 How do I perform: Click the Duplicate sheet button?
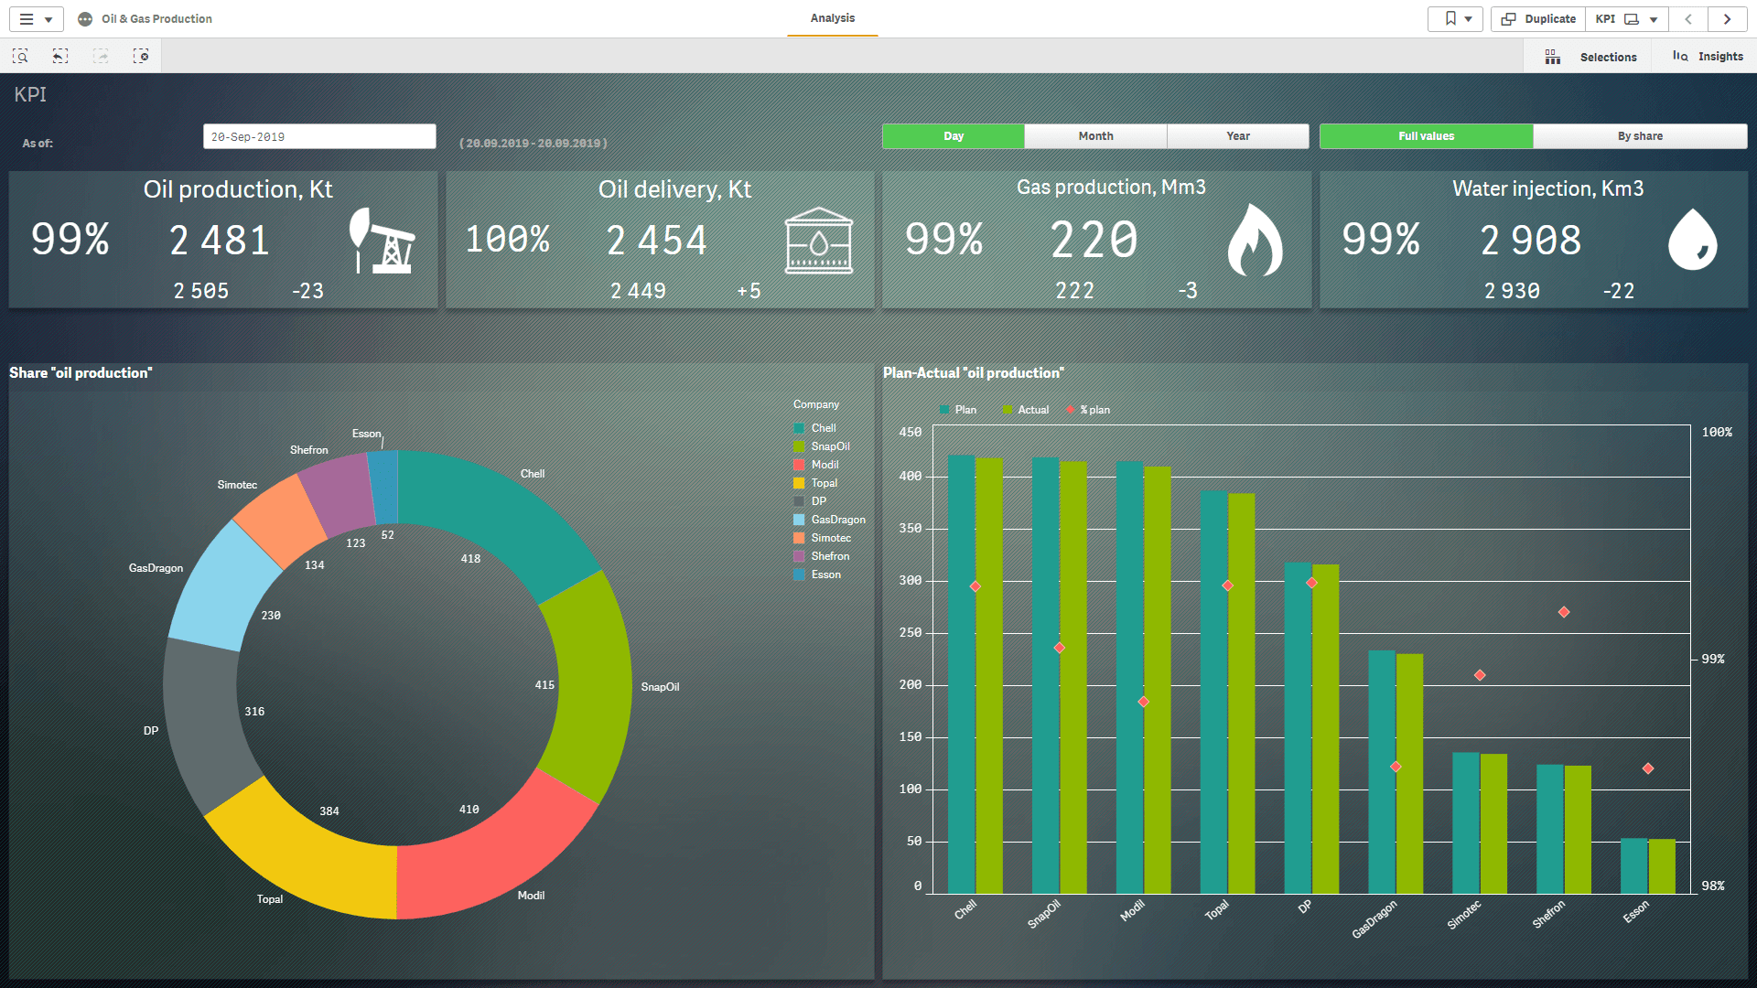pos(1538,19)
